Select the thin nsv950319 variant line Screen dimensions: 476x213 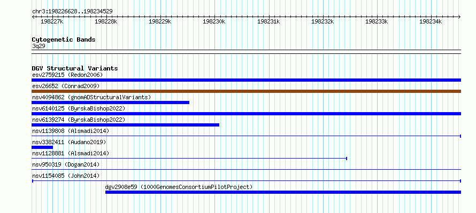(246, 170)
